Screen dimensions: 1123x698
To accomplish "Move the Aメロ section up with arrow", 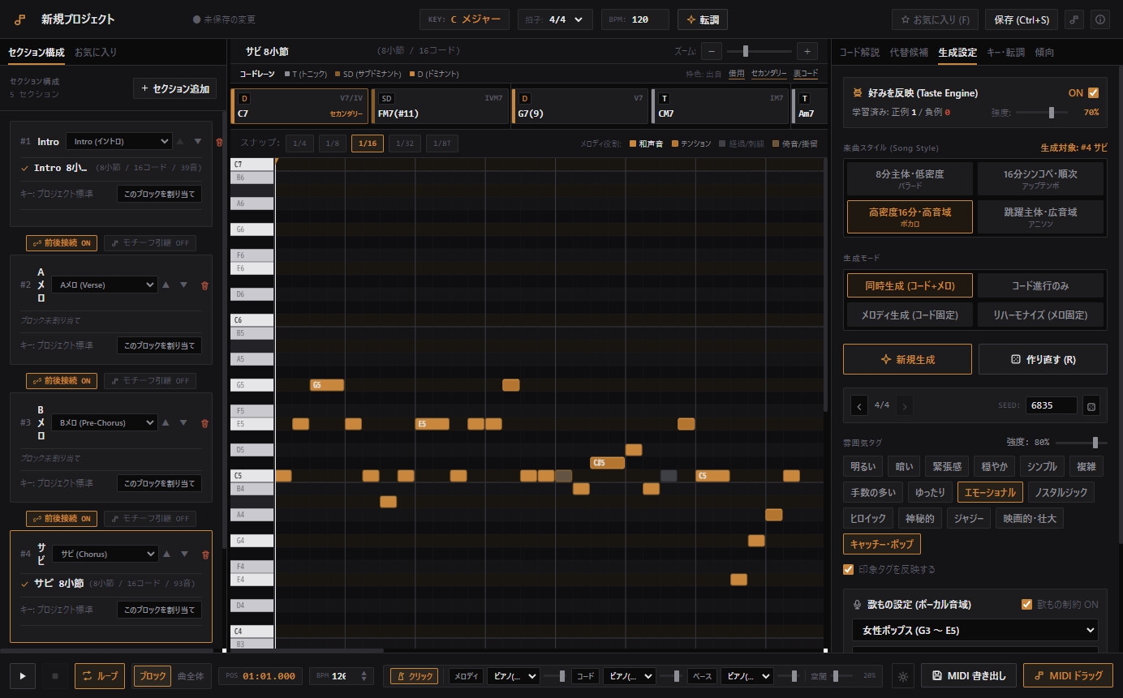I will pos(166,285).
